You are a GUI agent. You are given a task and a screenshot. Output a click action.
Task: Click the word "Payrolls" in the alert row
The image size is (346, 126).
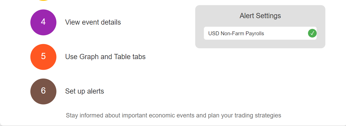[255, 33]
